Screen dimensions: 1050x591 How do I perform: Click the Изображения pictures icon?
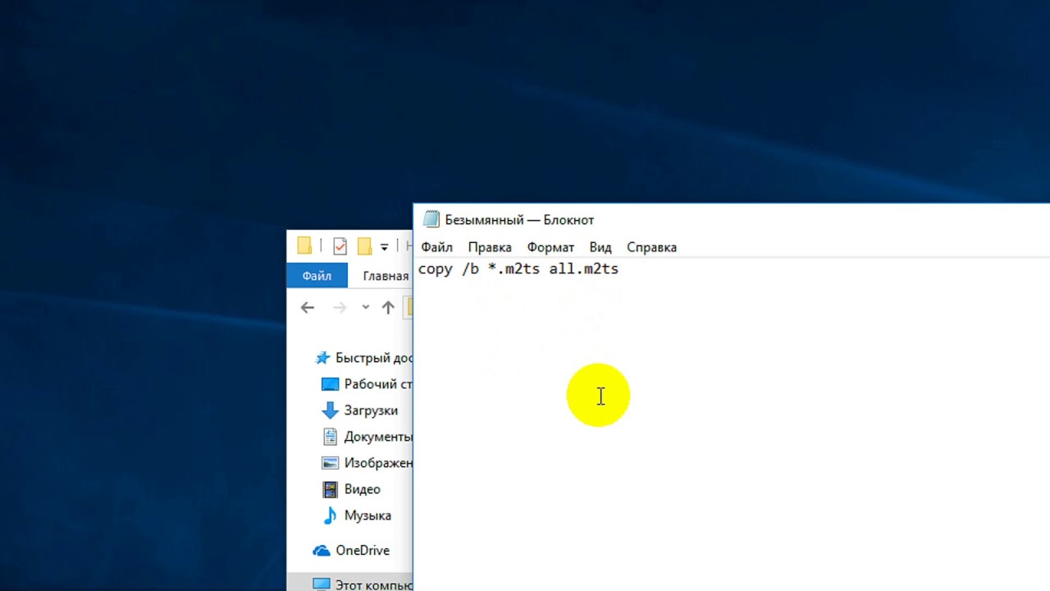coord(330,463)
